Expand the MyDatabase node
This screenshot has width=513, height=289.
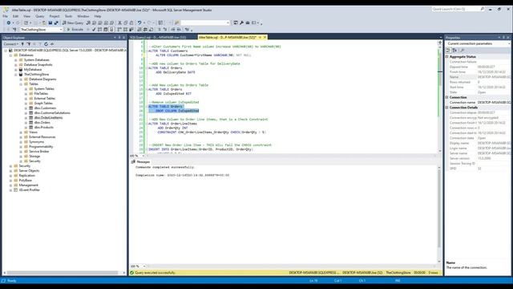(16, 70)
